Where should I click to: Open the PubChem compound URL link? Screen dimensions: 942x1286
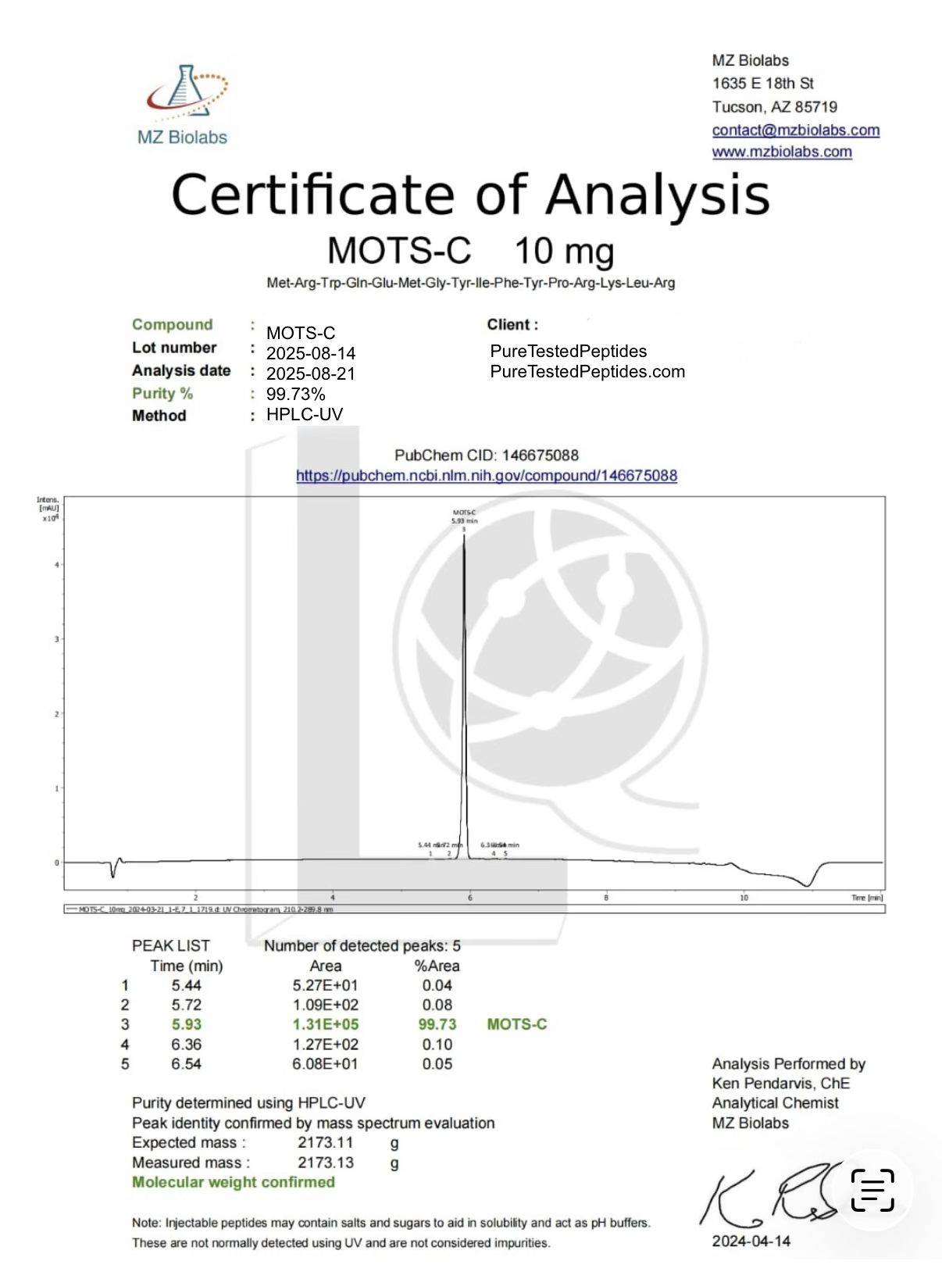[486, 475]
